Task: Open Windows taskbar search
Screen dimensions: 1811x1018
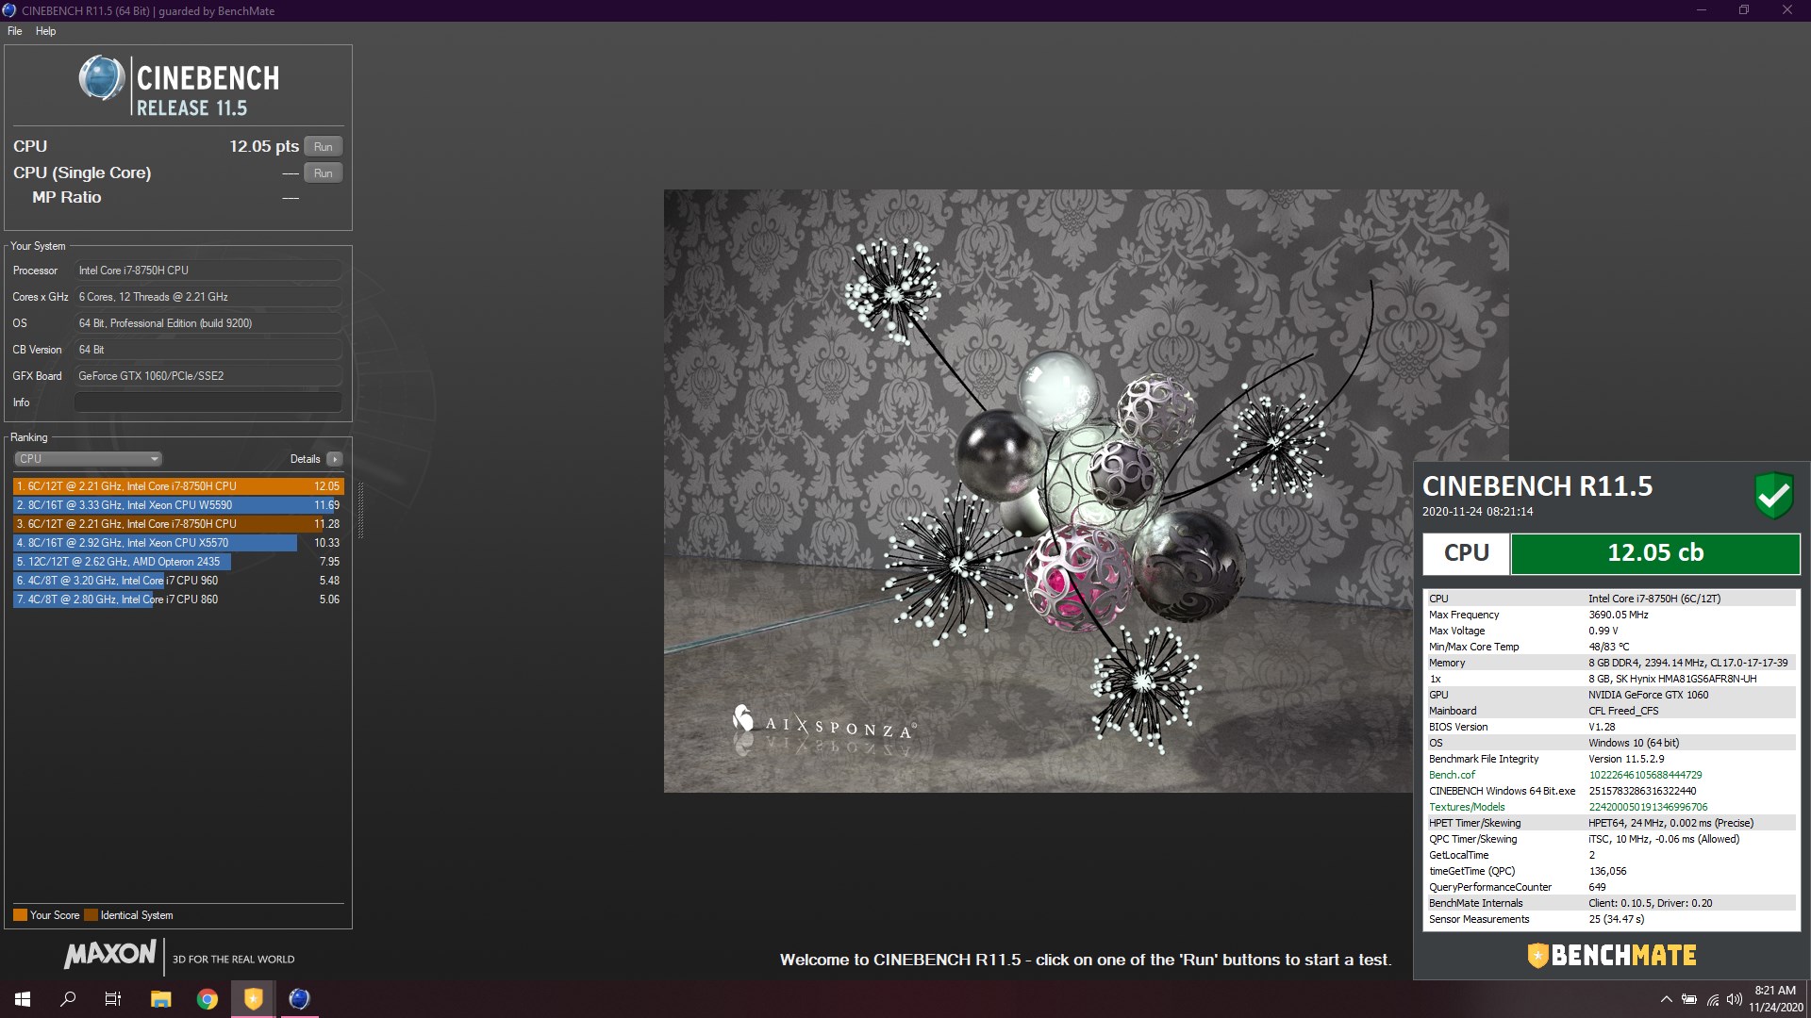Action: pyautogui.click(x=68, y=999)
